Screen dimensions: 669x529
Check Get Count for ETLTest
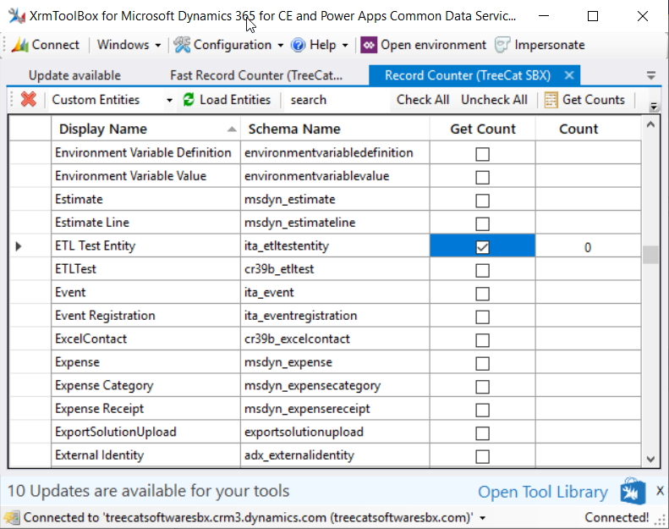pos(482,270)
